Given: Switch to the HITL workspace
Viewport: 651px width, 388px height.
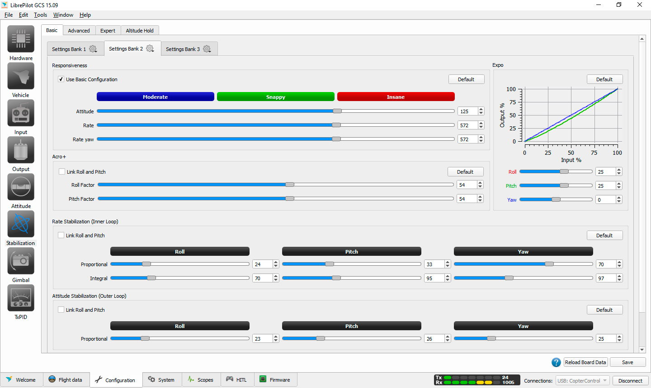Looking at the screenshot, I should point(237,380).
